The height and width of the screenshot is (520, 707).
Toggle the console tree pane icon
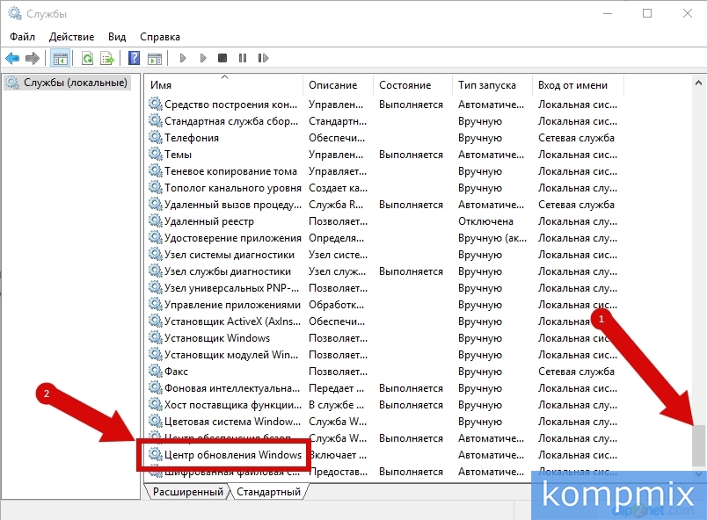click(x=60, y=58)
